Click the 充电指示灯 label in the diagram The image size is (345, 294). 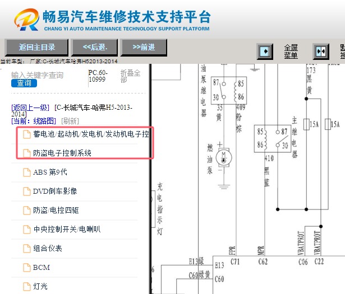[160, 209]
